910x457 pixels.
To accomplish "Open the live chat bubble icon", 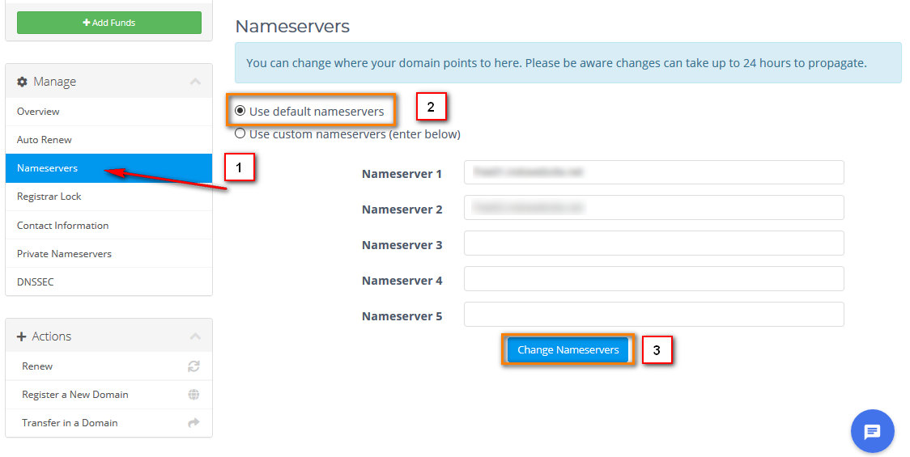I will pyautogui.click(x=872, y=431).
